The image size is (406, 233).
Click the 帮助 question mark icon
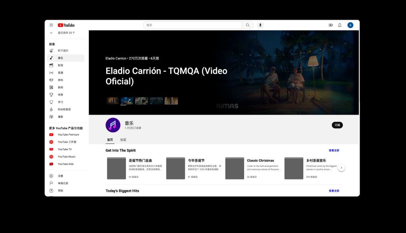tap(51, 191)
